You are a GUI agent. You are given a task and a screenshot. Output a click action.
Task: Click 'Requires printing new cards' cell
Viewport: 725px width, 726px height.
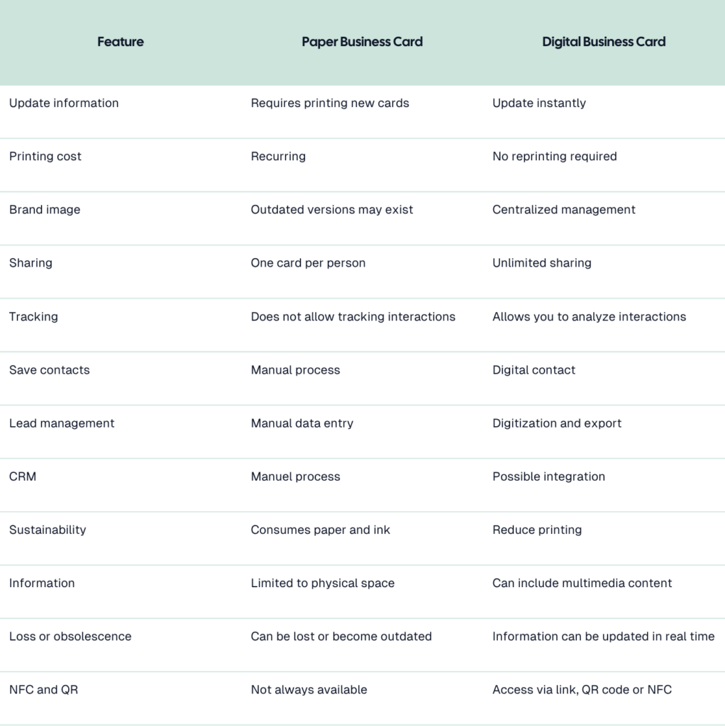[x=330, y=103]
